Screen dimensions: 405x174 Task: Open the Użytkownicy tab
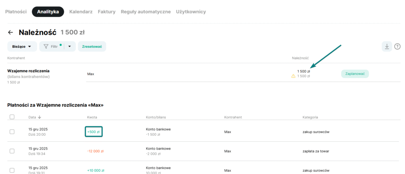click(191, 12)
